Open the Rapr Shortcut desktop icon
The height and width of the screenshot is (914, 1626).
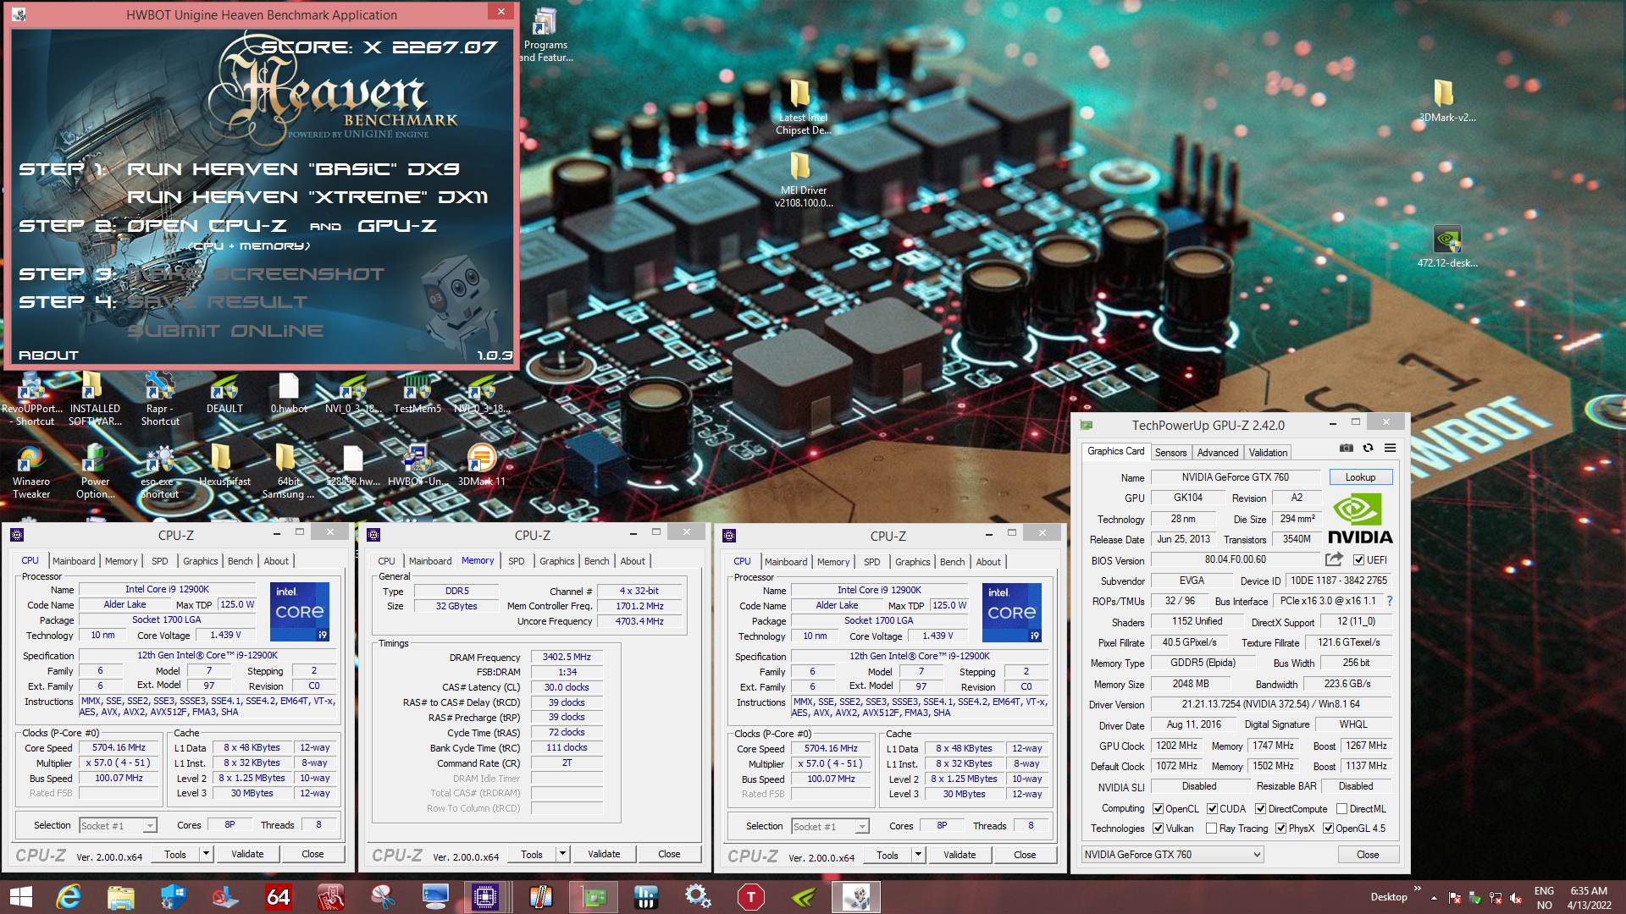(159, 399)
